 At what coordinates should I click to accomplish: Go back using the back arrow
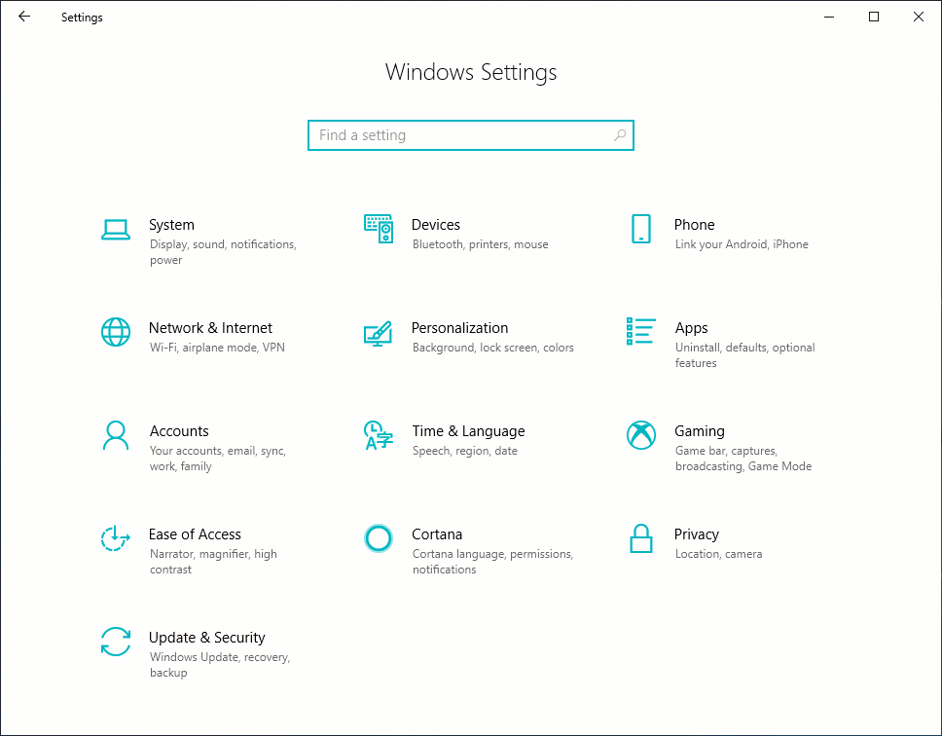tap(24, 17)
